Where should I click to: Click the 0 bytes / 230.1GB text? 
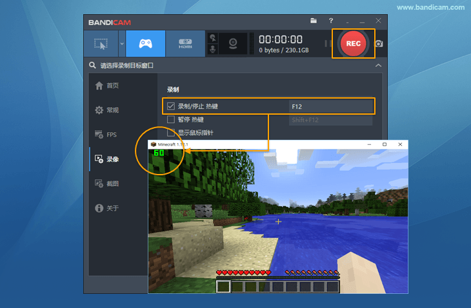[x=284, y=50]
